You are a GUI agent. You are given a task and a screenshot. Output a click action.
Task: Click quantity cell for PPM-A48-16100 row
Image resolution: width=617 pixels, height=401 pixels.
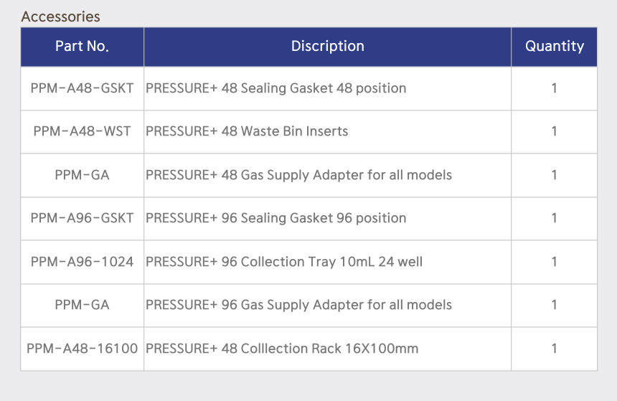click(x=554, y=349)
